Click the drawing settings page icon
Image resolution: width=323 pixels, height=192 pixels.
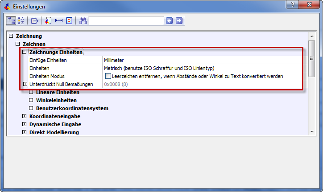(48, 21)
